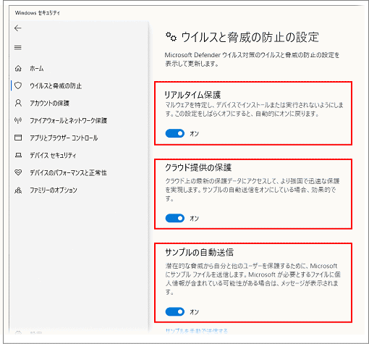Viewport: 369px width, 344px height.
Task: Click the back arrow icon
Action: coord(18,28)
